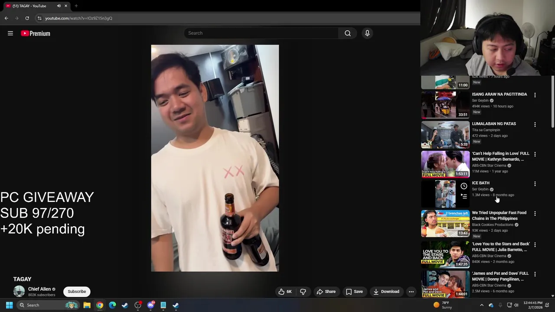The image size is (555, 312).
Task: Open a new browser tab
Action: pos(76,6)
